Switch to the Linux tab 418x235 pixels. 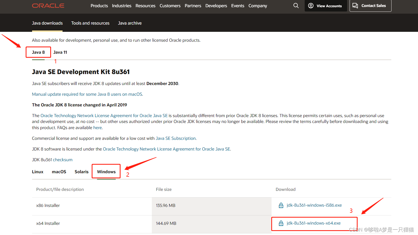(x=38, y=172)
